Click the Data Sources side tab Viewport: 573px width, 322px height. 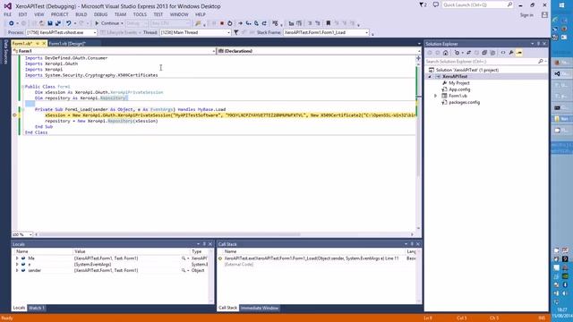[5, 52]
